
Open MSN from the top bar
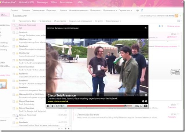80,2
